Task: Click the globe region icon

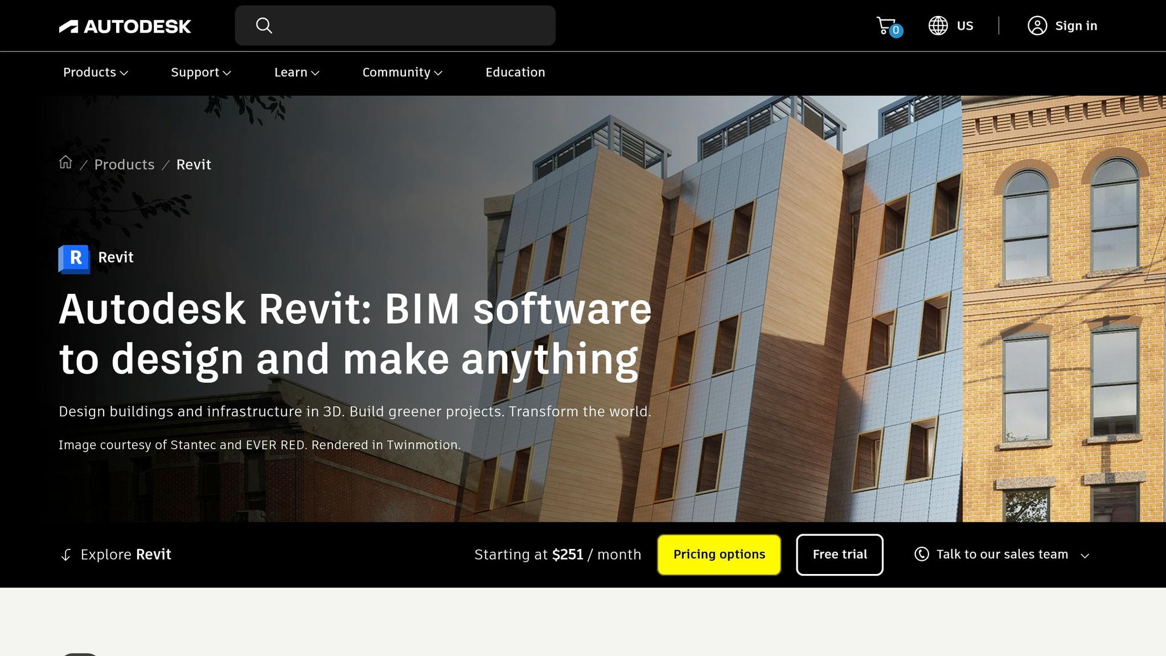Action: pyautogui.click(x=938, y=26)
